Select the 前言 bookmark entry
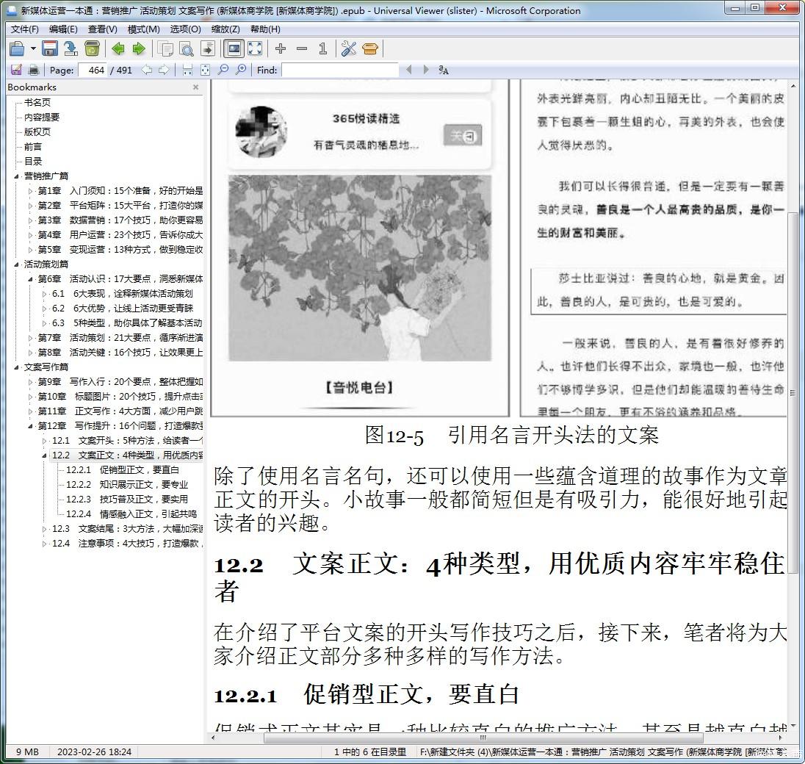 (x=32, y=147)
